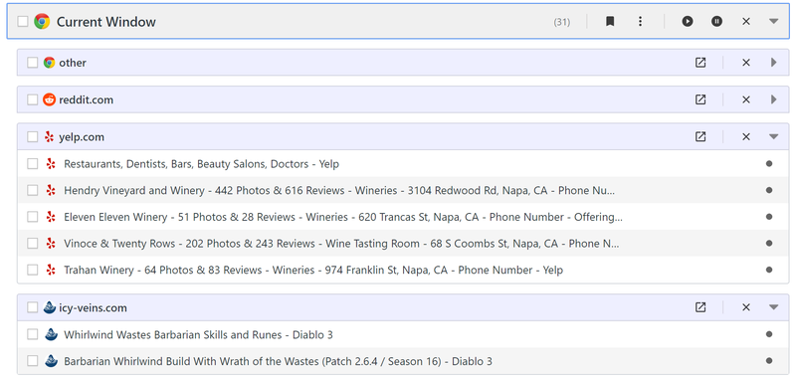Screen dimensions: 796x379
Task: Tick the checkbox beside Trahan Winery tab
Action: (33, 270)
